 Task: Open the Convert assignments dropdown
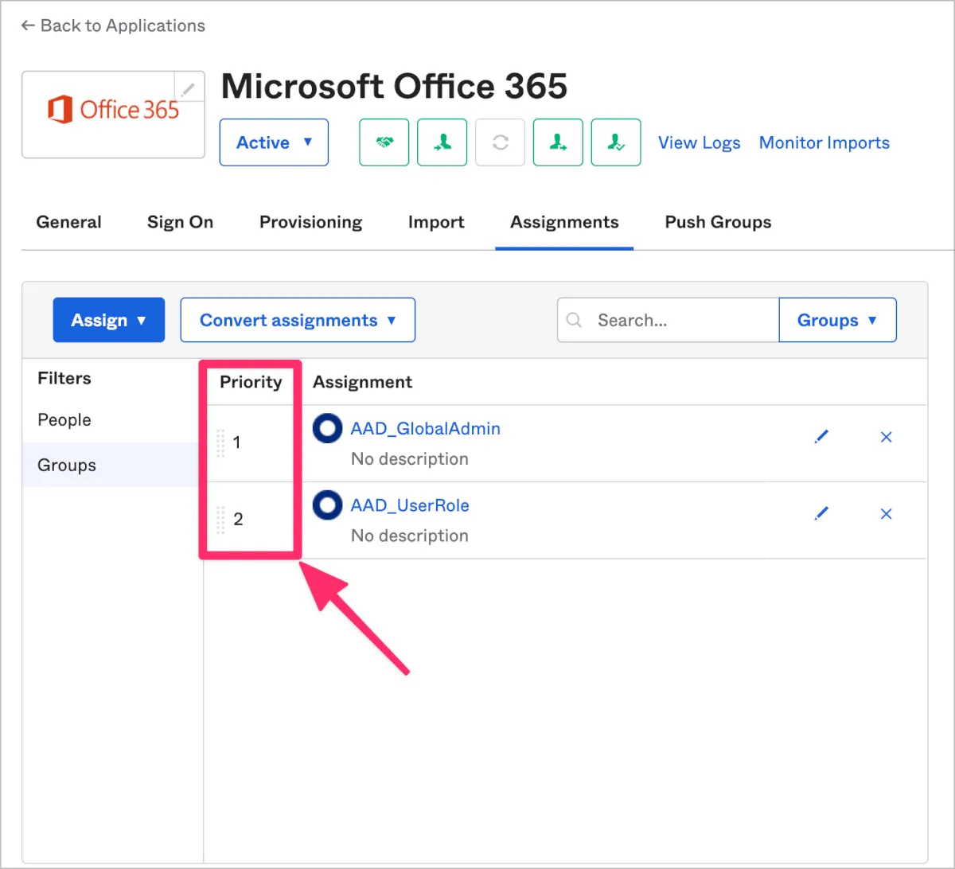pyautogui.click(x=298, y=320)
